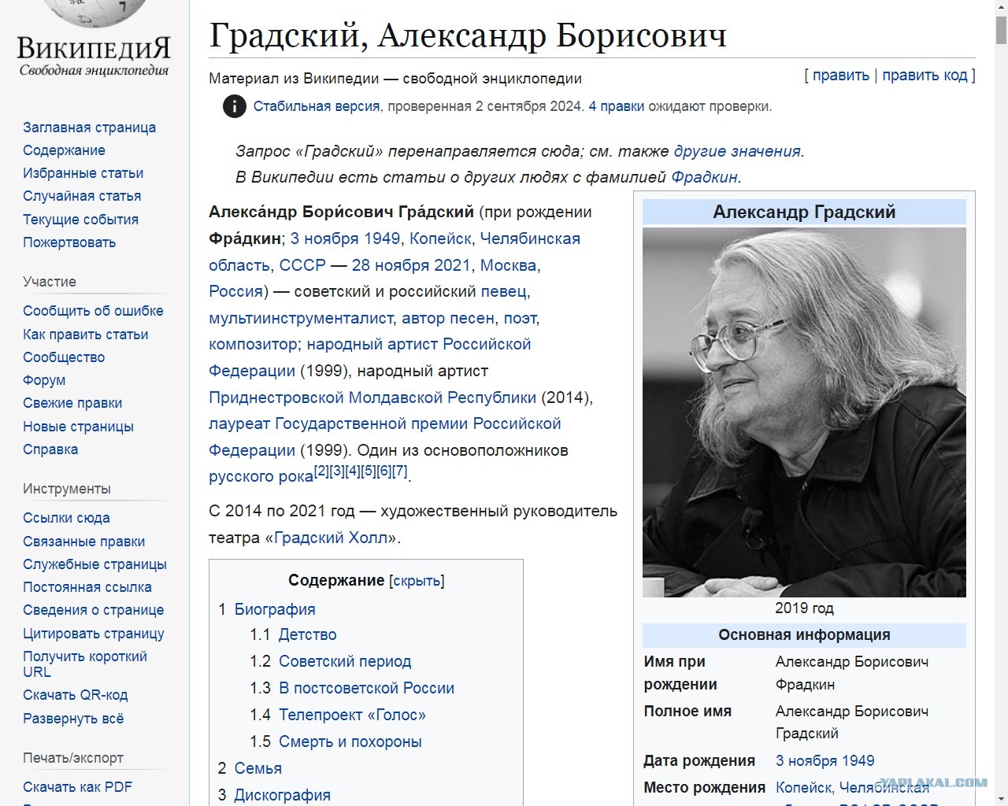1008x806 pixels.
Task: Click the stable version info icon
Action: pos(234,106)
